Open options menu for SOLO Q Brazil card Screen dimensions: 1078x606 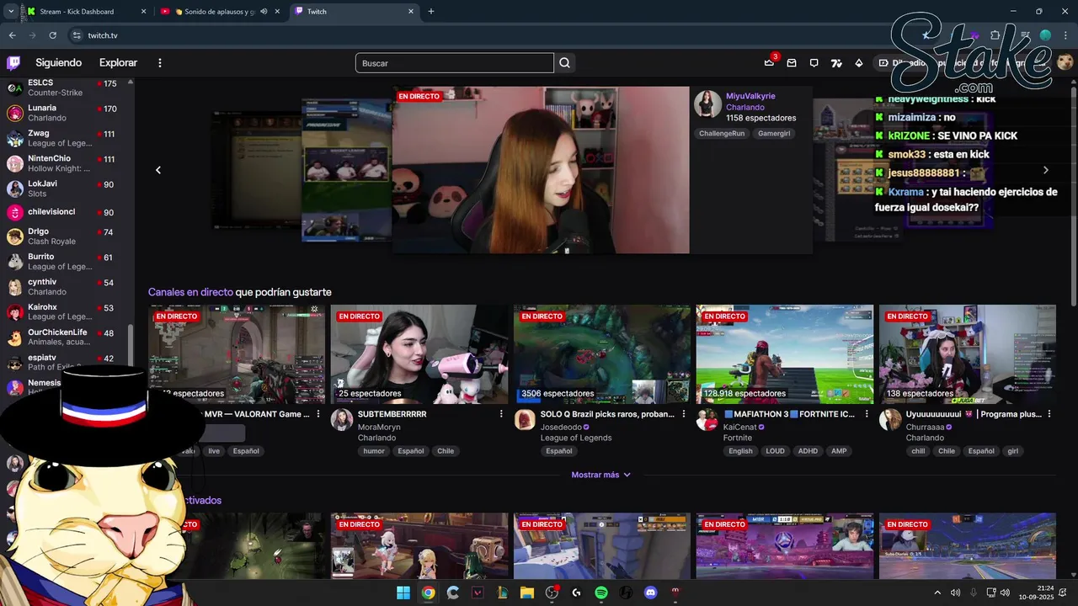point(684,414)
